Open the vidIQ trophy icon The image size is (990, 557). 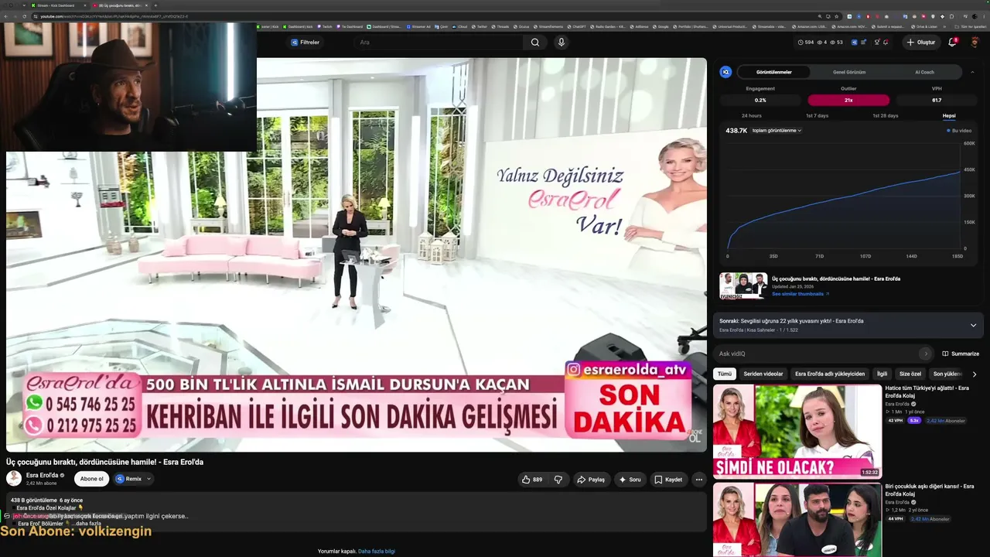pos(876,43)
